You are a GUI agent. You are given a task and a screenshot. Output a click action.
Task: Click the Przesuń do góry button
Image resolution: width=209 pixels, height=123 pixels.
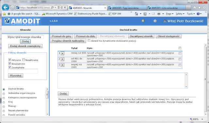(61, 36)
